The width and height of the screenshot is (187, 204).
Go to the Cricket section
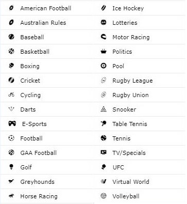coord(47,80)
